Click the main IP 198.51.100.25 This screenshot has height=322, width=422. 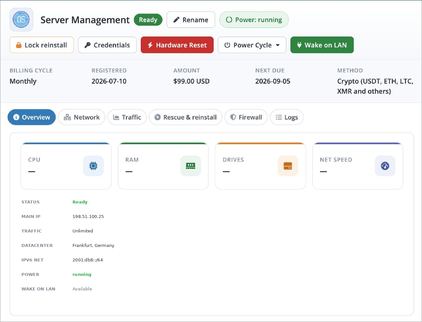(x=88, y=217)
